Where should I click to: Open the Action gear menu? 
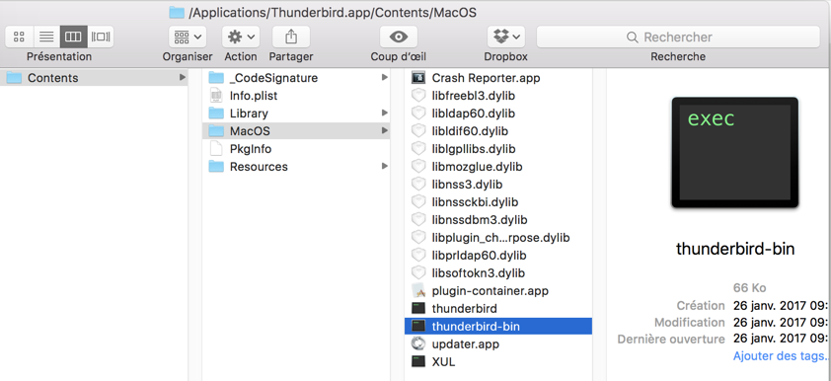[x=241, y=37]
